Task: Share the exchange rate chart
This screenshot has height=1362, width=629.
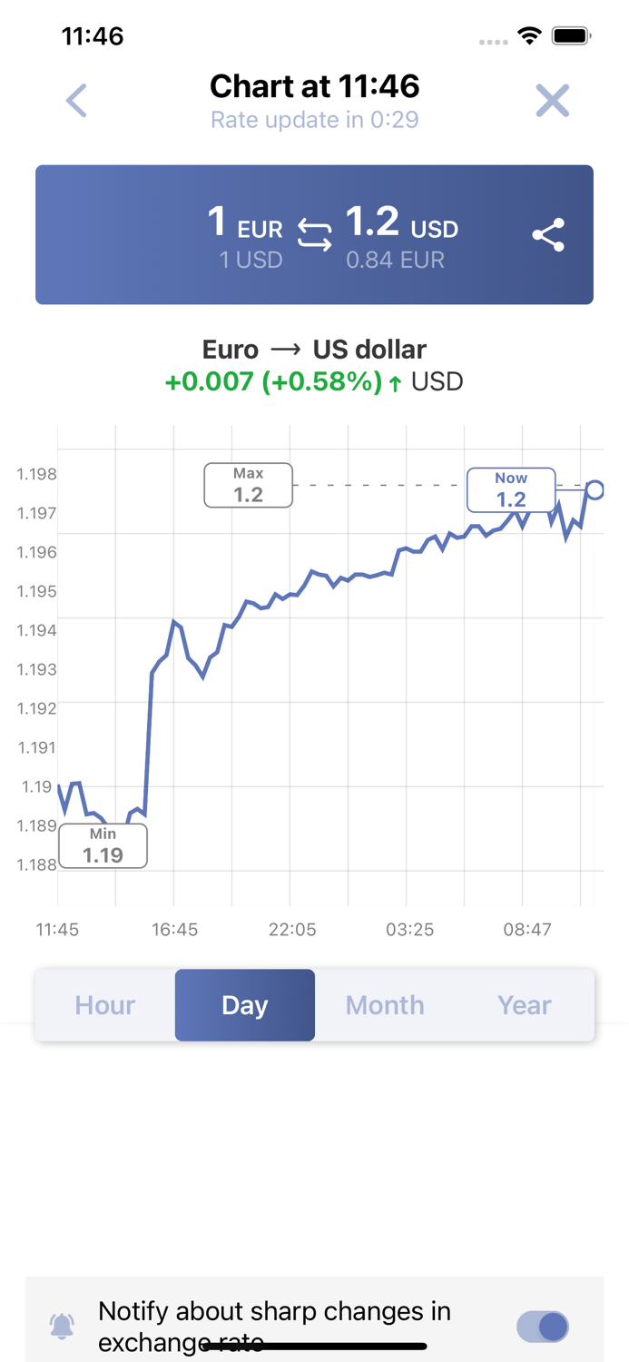Action: [x=548, y=234]
